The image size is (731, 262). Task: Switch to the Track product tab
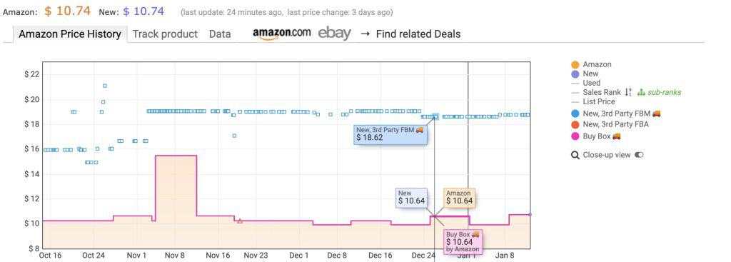165,34
